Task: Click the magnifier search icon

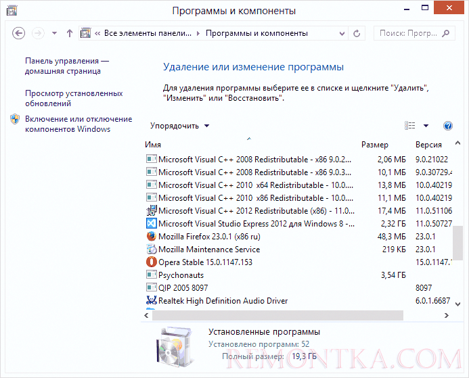Action: click(446, 33)
